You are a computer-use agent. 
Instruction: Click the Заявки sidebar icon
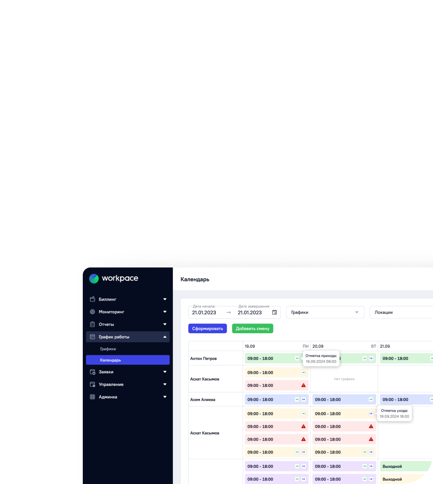[x=92, y=372]
